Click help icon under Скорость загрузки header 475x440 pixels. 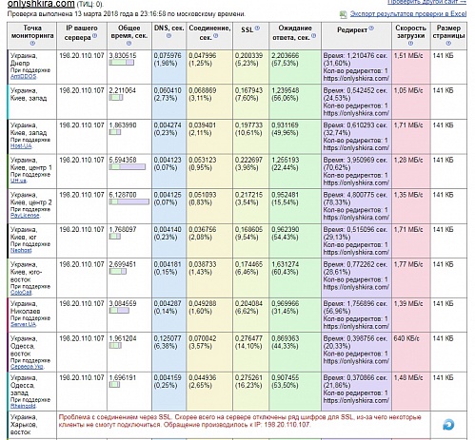click(x=410, y=44)
